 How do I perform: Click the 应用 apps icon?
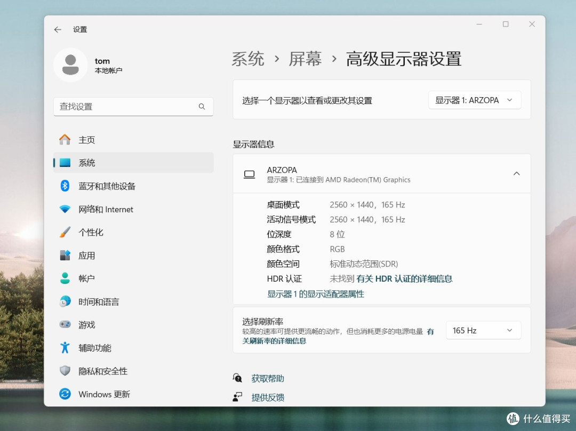pos(65,256)
